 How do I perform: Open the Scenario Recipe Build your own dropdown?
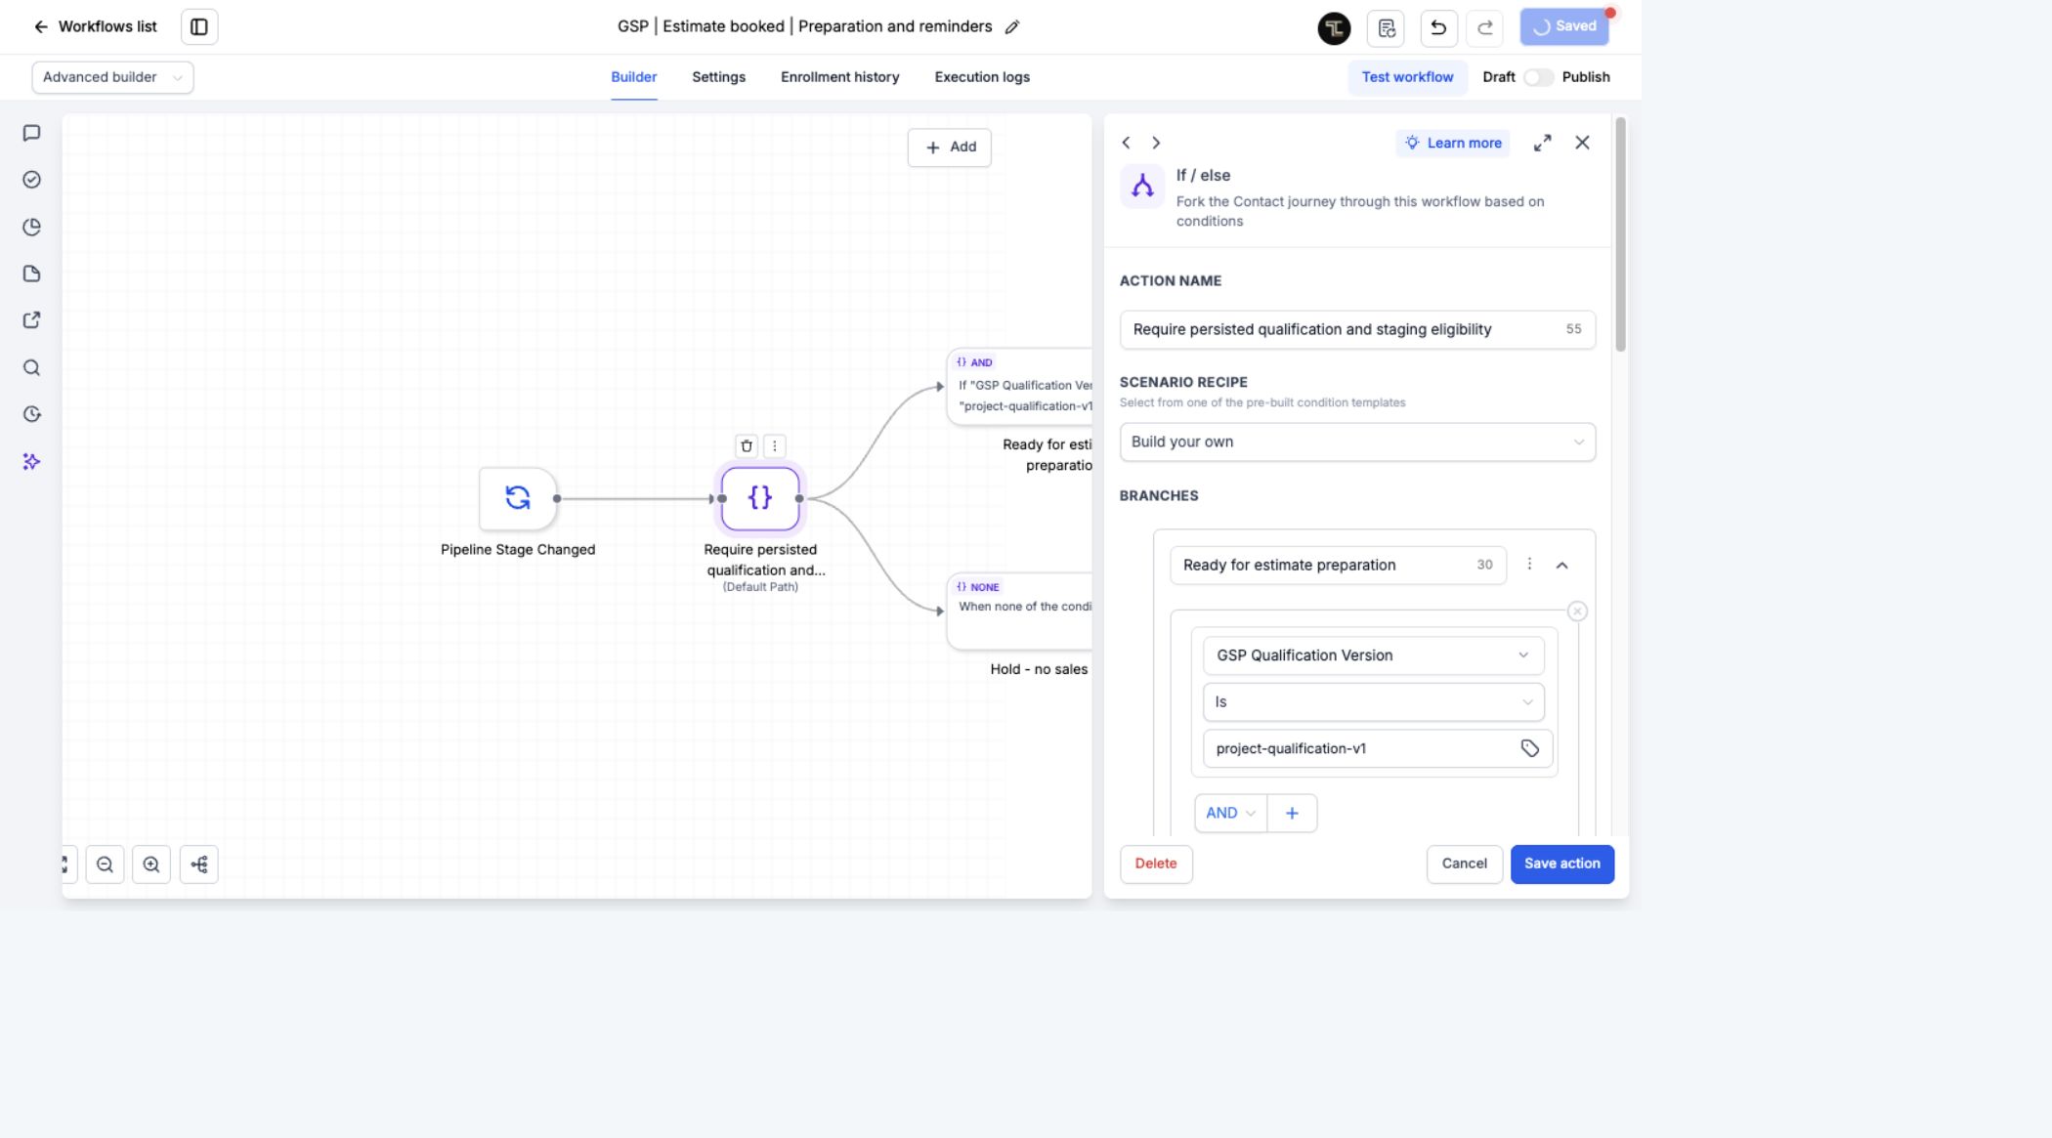1357,442
